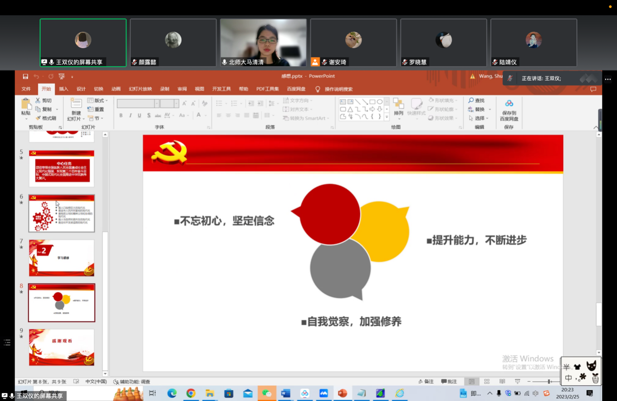Click the 批注 (Comments) button in status bar
617x401 pixels.
coord(449,381)
